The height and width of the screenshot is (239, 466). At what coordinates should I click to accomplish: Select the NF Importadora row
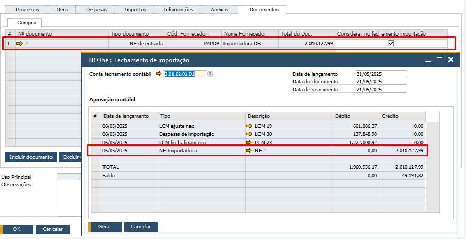click(258, 151)
